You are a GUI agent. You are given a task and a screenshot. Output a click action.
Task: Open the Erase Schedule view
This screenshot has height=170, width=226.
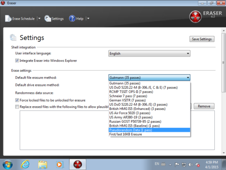tap(20, 18)
